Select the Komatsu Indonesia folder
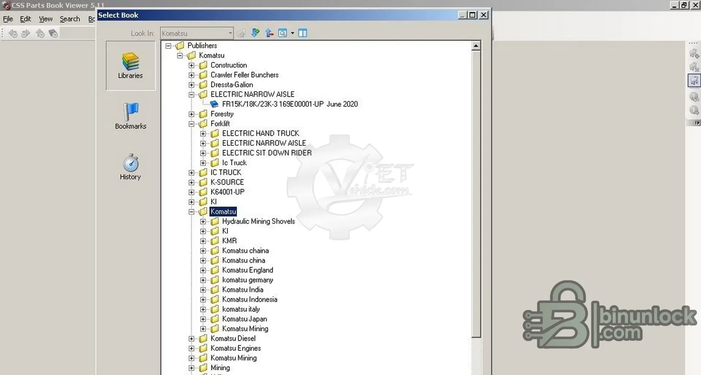This screenshot has height=375, width=701. (249, 300)
